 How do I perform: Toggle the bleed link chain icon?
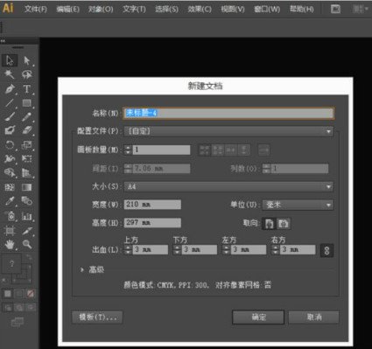326,250
